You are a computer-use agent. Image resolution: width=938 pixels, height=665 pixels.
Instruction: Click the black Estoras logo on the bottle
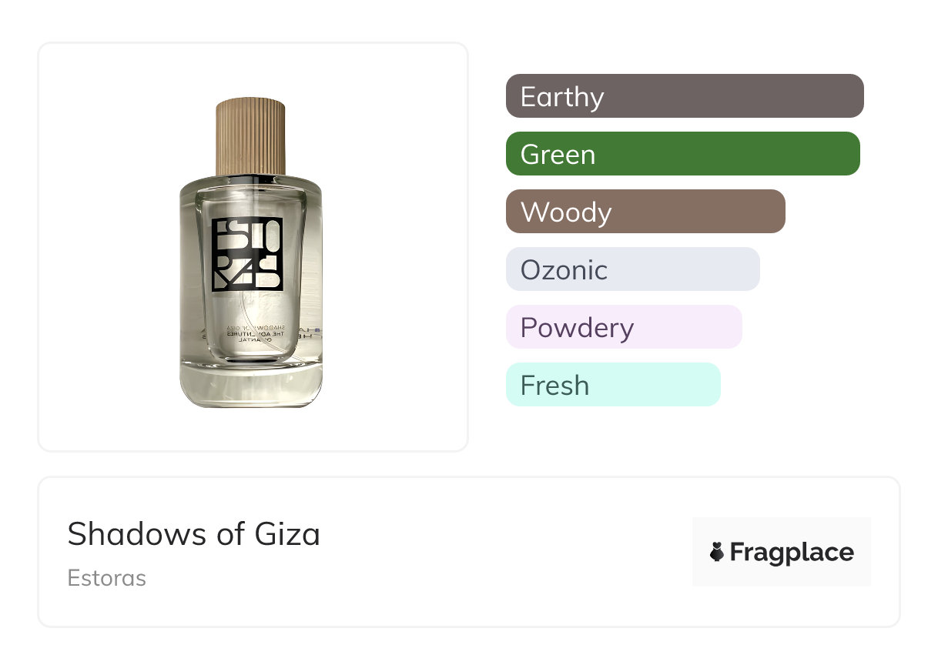[247, 254]
